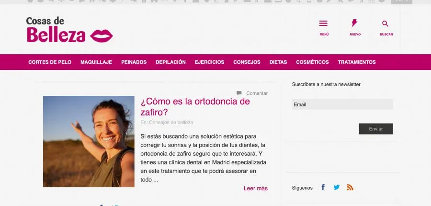Screen dimensions: 431x206
Task: Click the Nuevo lightning bolt icon
Action: (355, 23)
